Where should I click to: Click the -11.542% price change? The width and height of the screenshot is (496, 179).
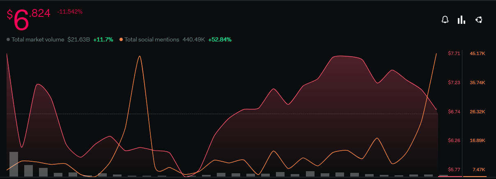point(70,11)
